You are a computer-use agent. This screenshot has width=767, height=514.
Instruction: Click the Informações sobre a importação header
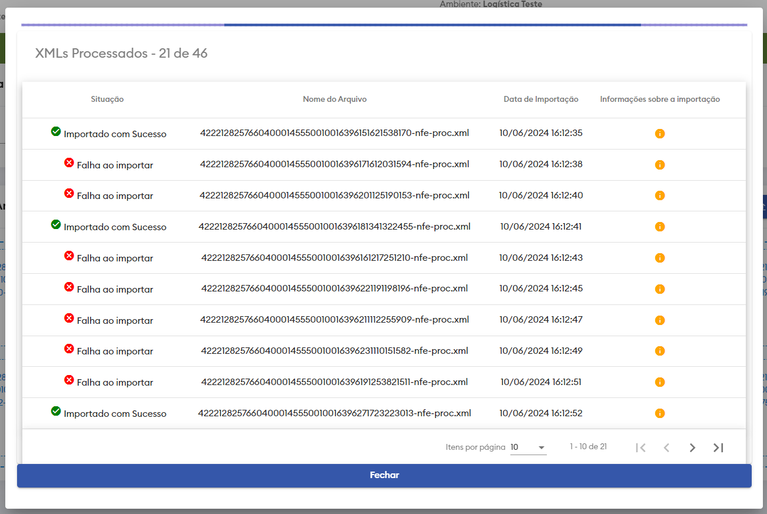[x=660, y=100]
